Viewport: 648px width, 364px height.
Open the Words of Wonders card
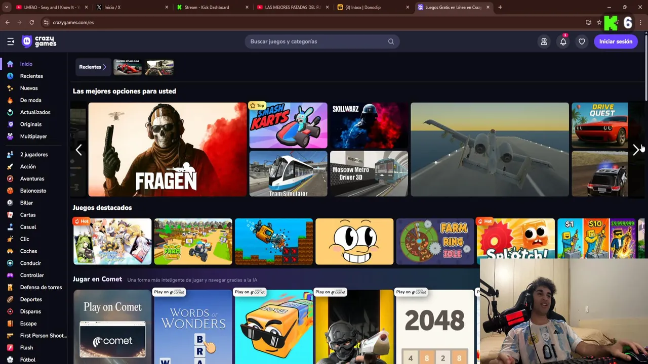pos(193,327)
